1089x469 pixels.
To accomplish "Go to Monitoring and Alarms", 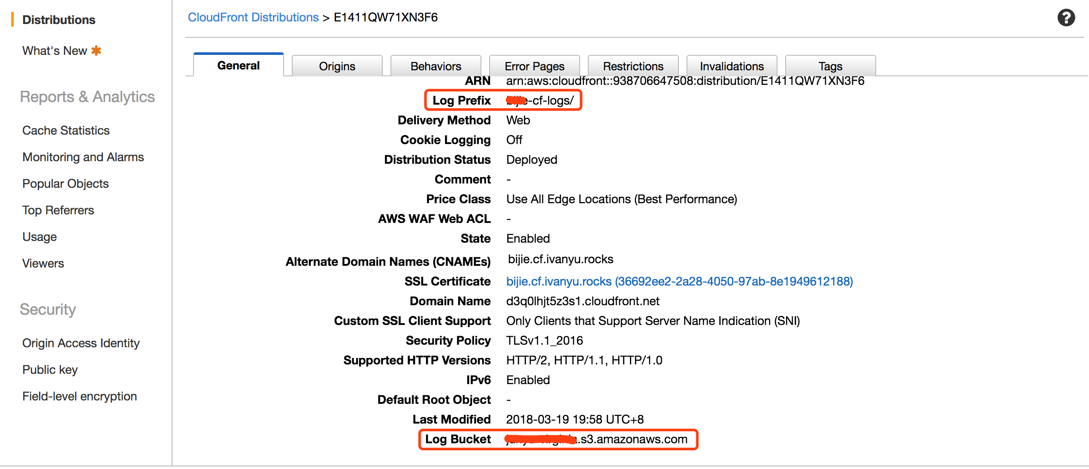I will pyautogui.click(x=83, y=157).
